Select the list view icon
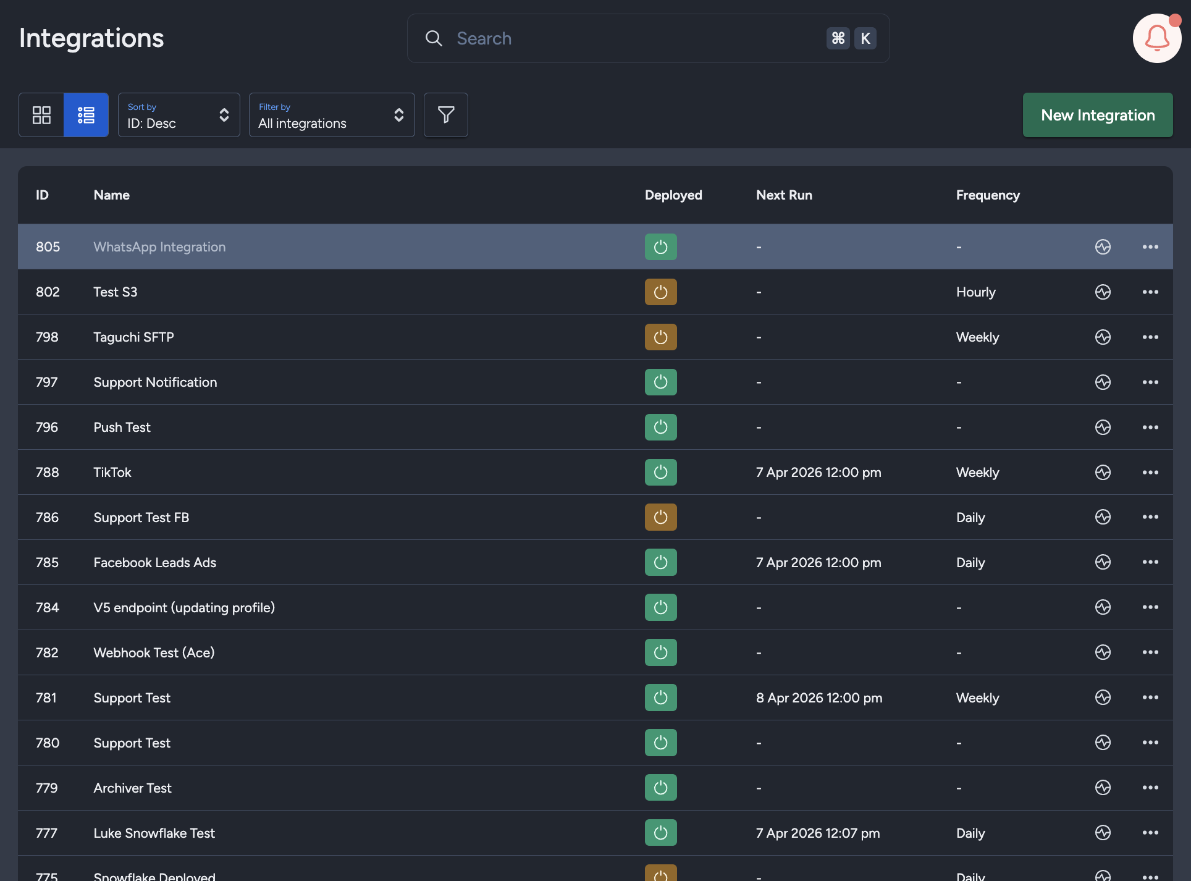This screenshot has height=881, width=1191. (86, 115)
